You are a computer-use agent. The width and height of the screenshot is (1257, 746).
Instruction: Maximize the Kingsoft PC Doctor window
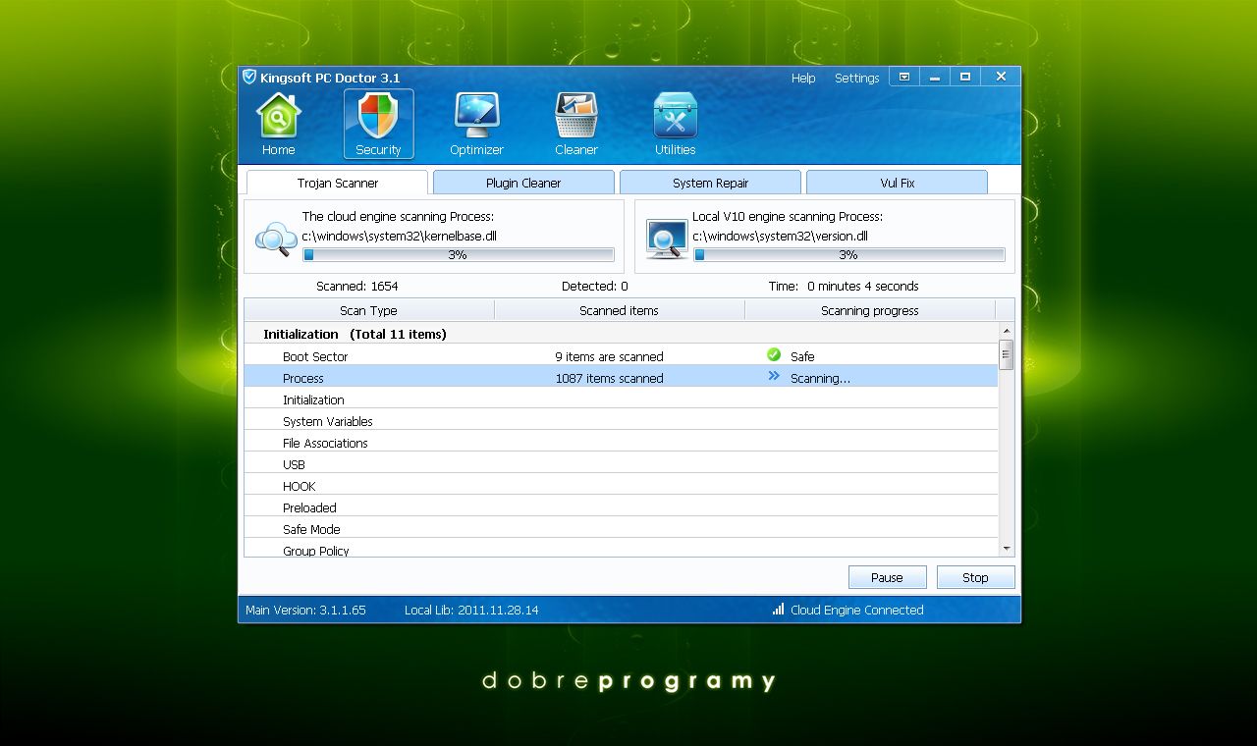[x=965, y=77]
